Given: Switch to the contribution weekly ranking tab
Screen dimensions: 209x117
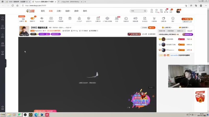Looking at the screenshot, I should point(171,31).
